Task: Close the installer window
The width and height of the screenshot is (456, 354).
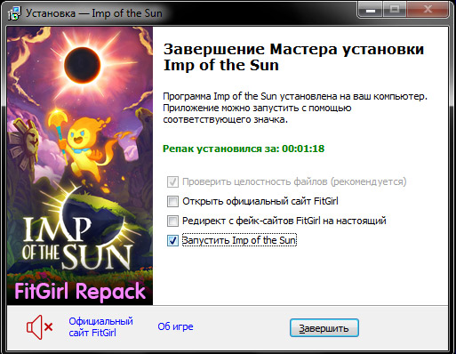Action: pyautogui.click(x=428, y=10)
